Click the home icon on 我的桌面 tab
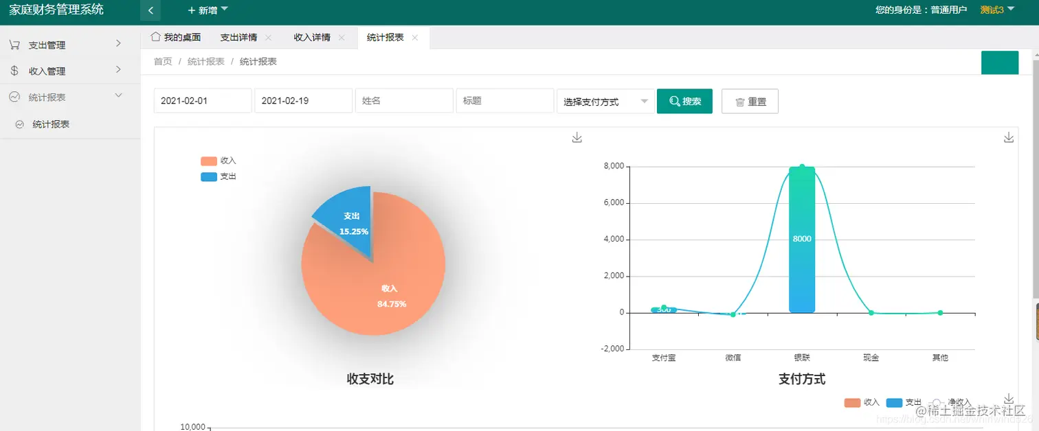The width and height of the screenshot is (1039, 431). tap(155, 36)
